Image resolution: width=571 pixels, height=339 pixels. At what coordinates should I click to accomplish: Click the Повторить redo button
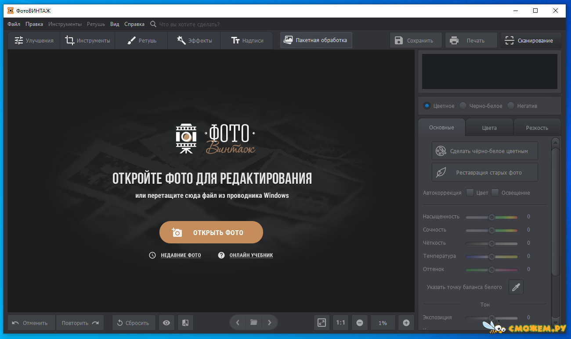(80, 323)
